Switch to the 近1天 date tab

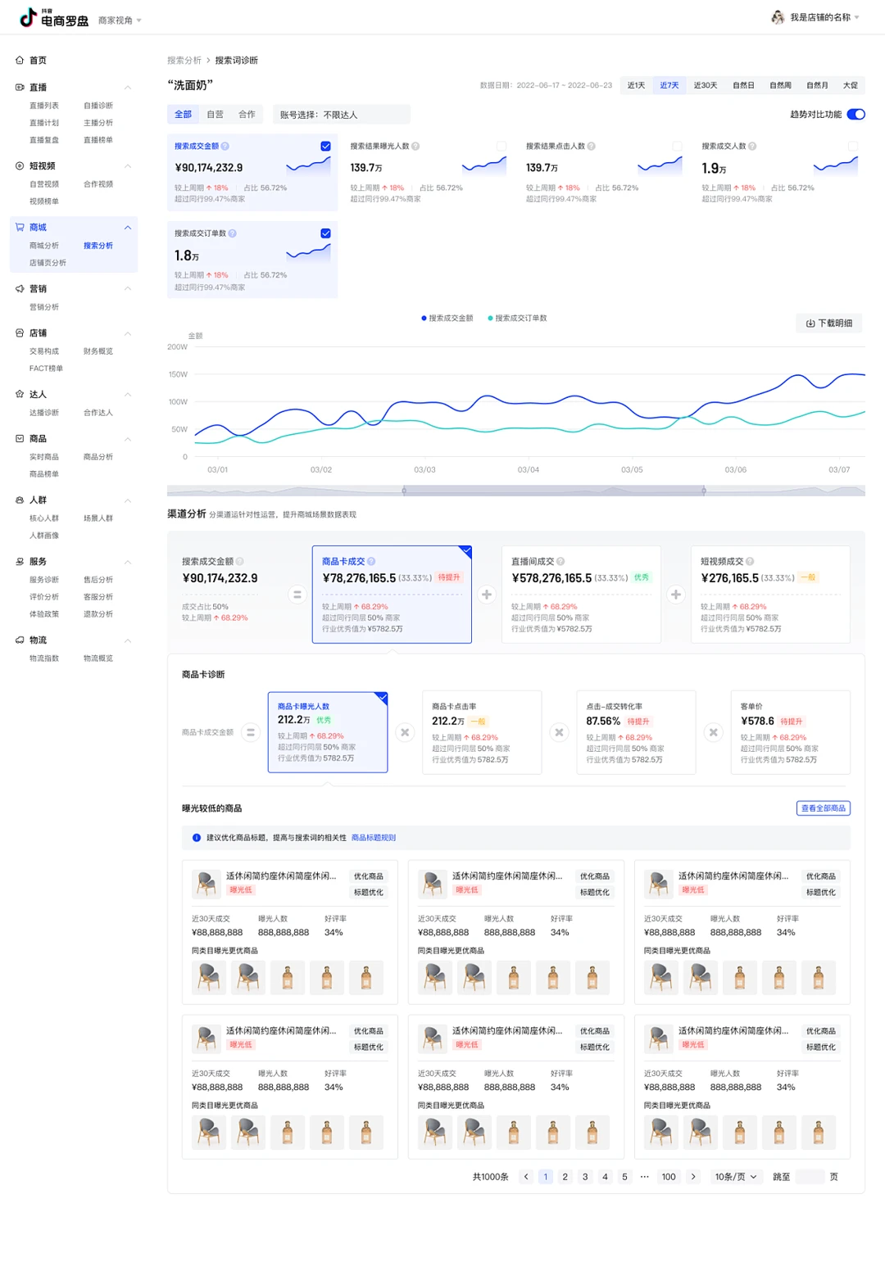[637, 85]
